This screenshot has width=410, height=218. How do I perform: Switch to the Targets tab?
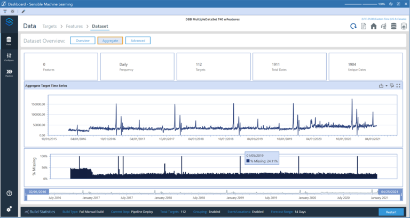(49, 26)
